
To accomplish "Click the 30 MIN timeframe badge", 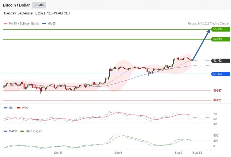I will [x=39, y=5].
